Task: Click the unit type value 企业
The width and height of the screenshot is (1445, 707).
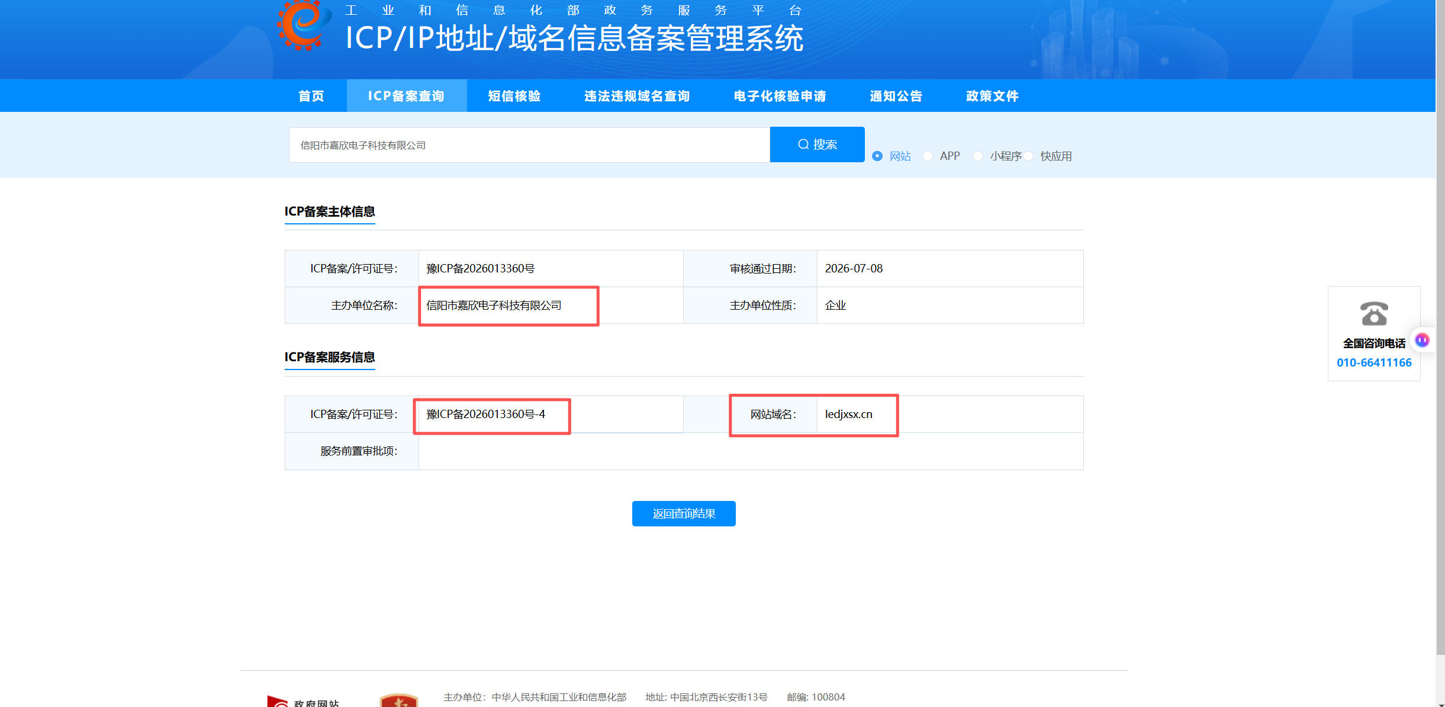Action: tap(835, 305)
